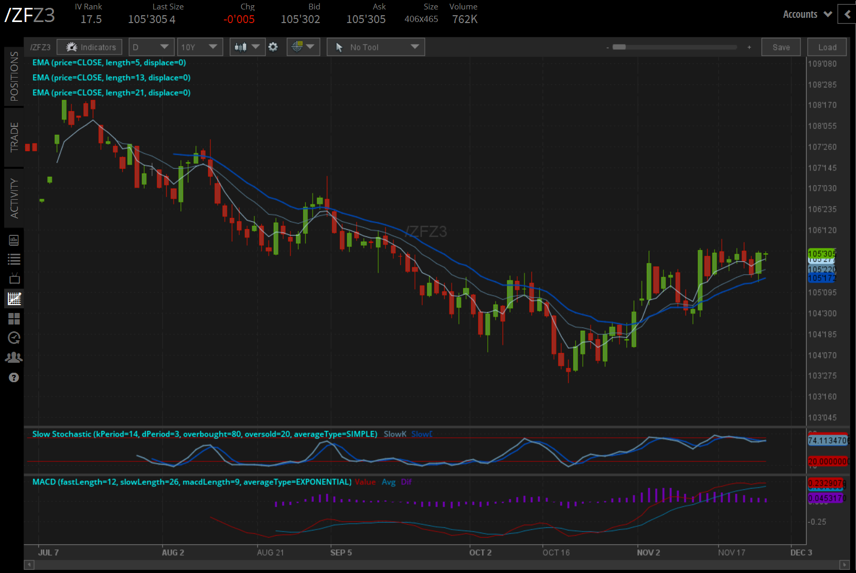Click the news book icon in sidebar
The width and height of the screenshot is (856, 573).
(x=14, y=240)
